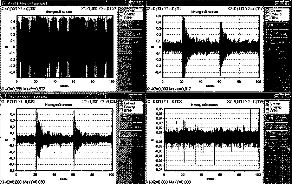Uncheck Сигнал checkbox in MaxY=0,037 window

click(x=122, y=10)
